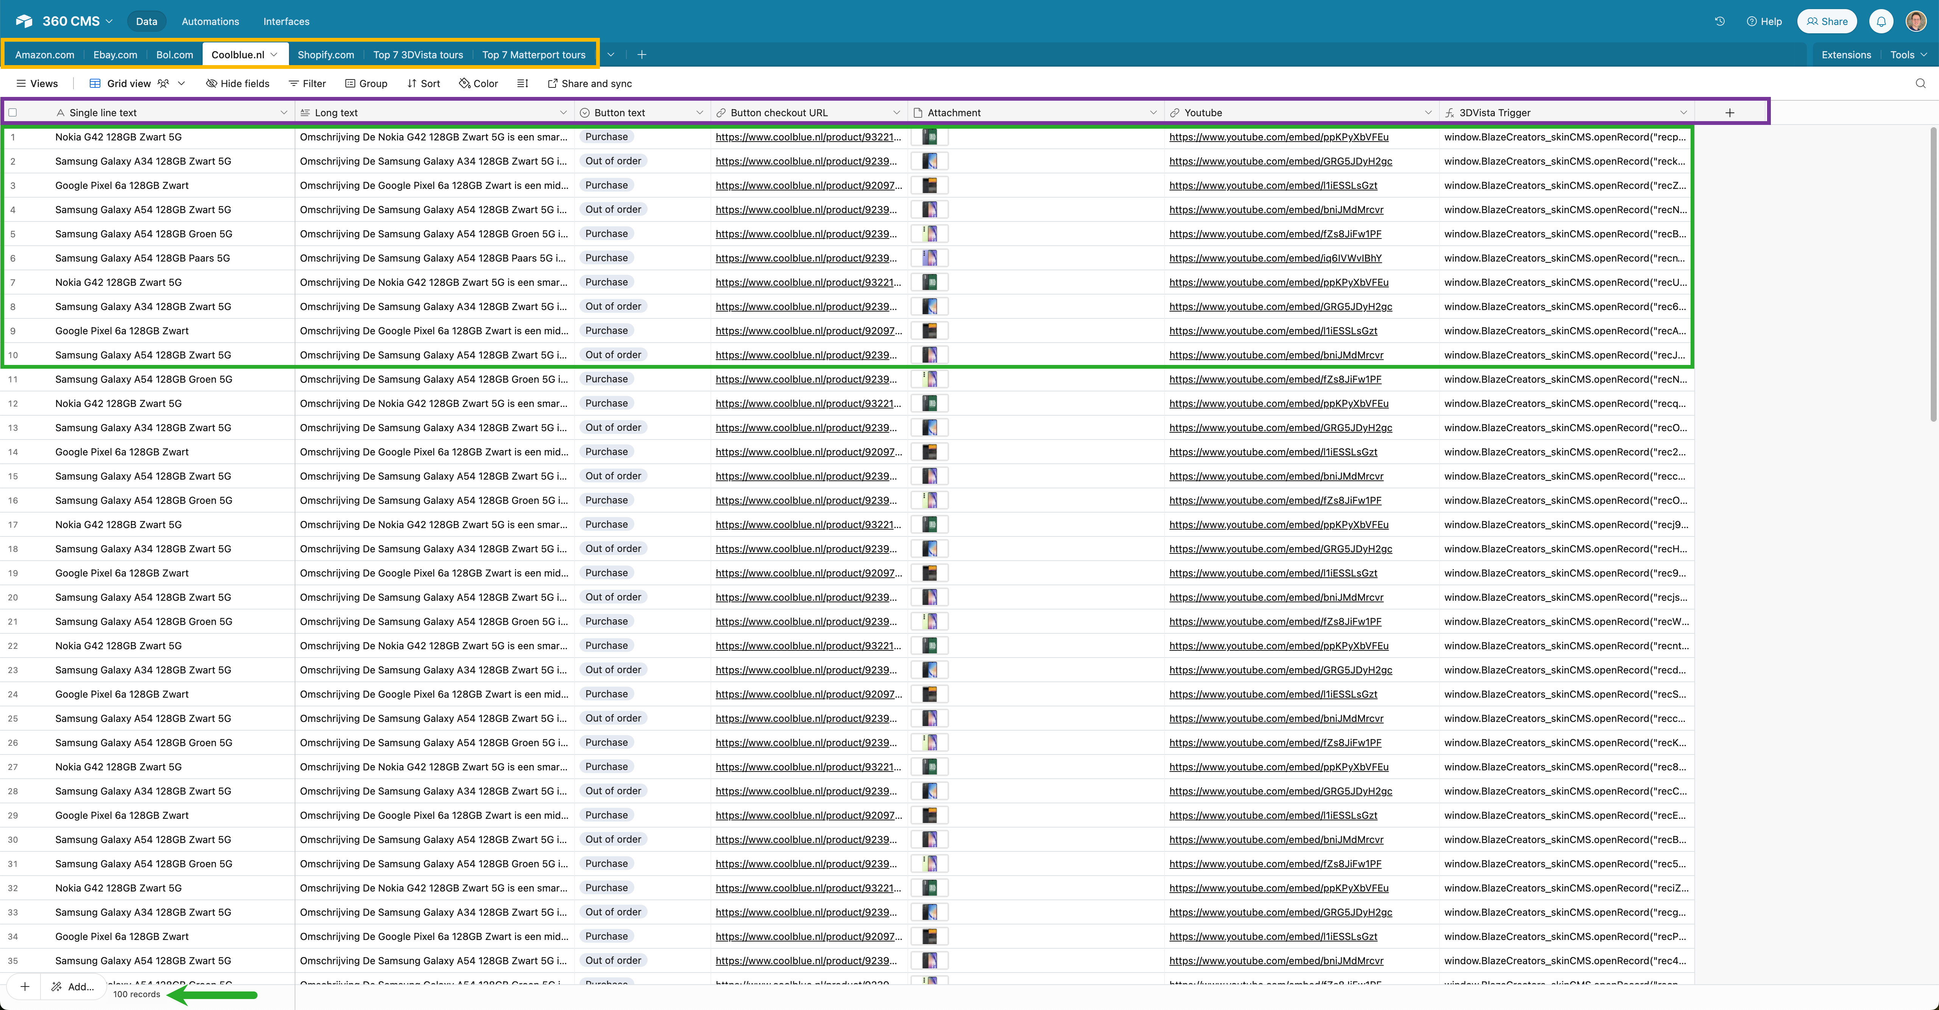Click the user profile avatar
Image resolution: width=1939 pixels, height=1010 pixels.
pyautogui.click(x=1916, y=21)
